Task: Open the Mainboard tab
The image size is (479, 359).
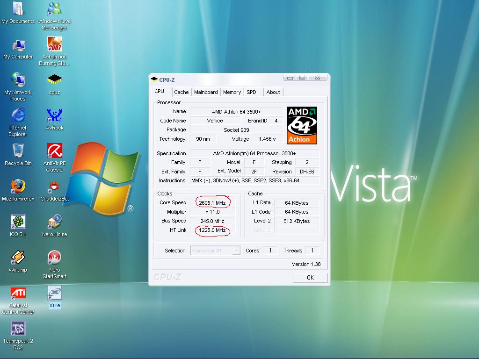Action: [x=206, y=92]
